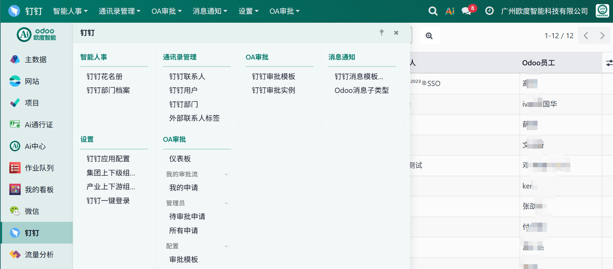Open 仪表板 under OA审批
The image size is (613, 269).
click(180, 159)
